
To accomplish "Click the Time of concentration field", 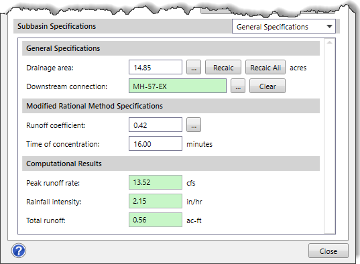I will [x=156, y=143].
